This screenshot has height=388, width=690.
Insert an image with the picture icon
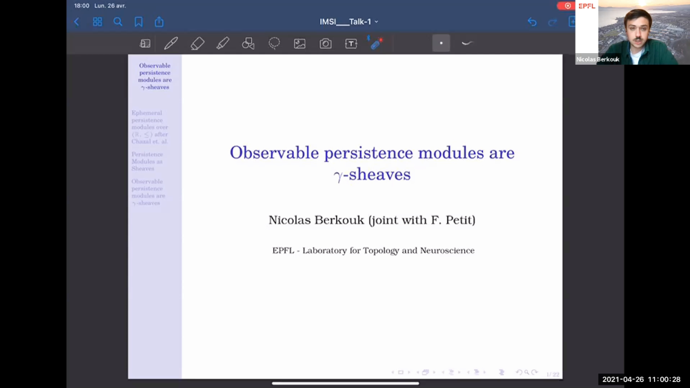(299, 43)
